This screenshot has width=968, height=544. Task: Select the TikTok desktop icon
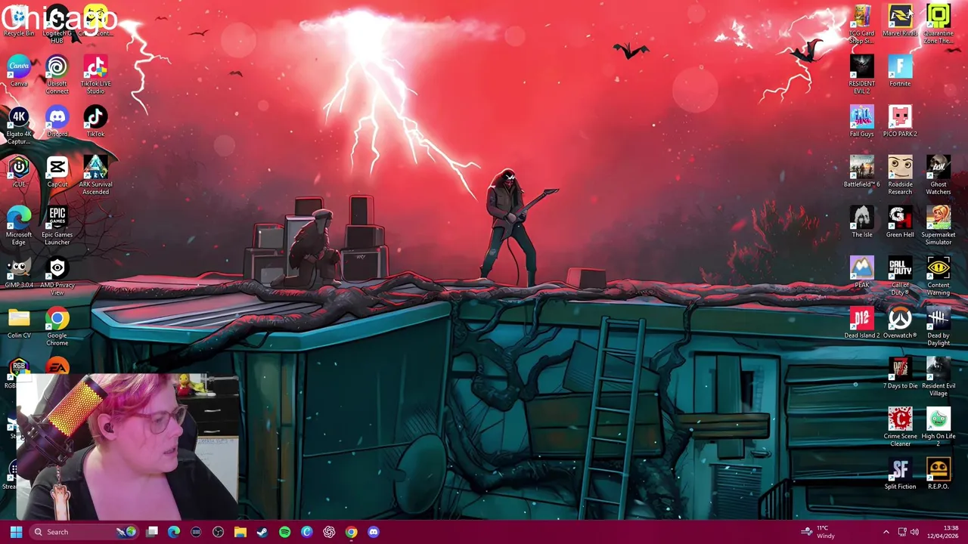click(x=95, y=121)
